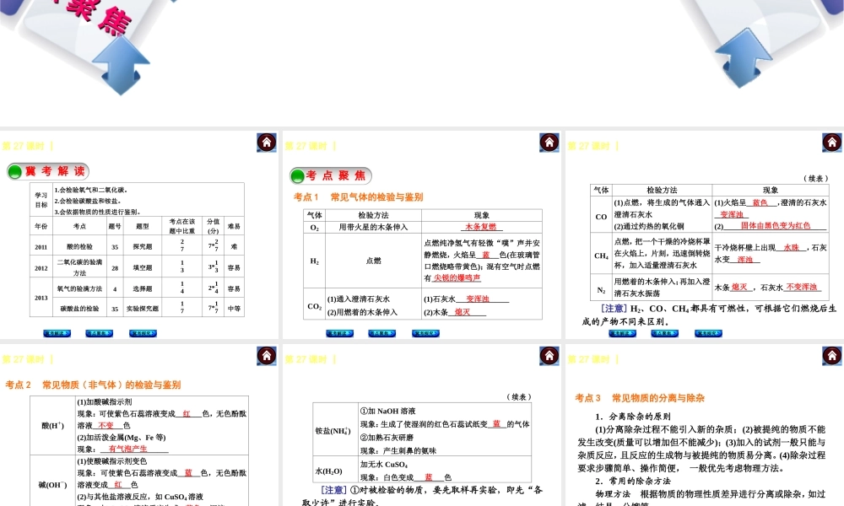Click the 加无水 CuSO₄ line

point(384,465)
